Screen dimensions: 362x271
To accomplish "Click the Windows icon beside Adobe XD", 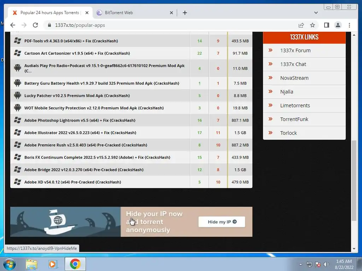I will click(17, 182).
